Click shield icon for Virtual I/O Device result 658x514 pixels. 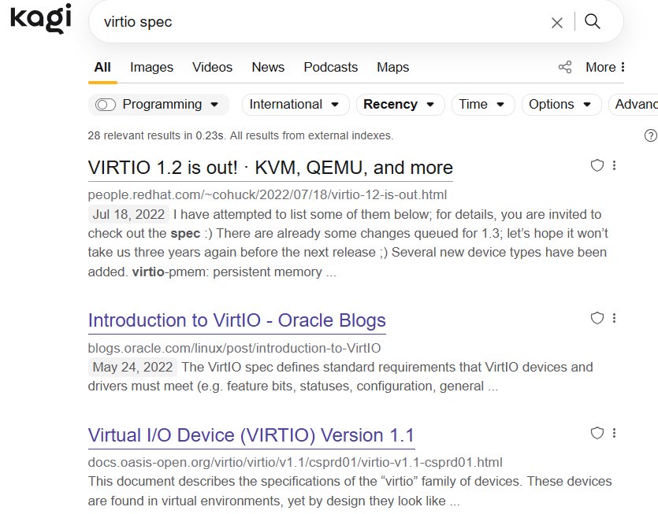(597, 433)
